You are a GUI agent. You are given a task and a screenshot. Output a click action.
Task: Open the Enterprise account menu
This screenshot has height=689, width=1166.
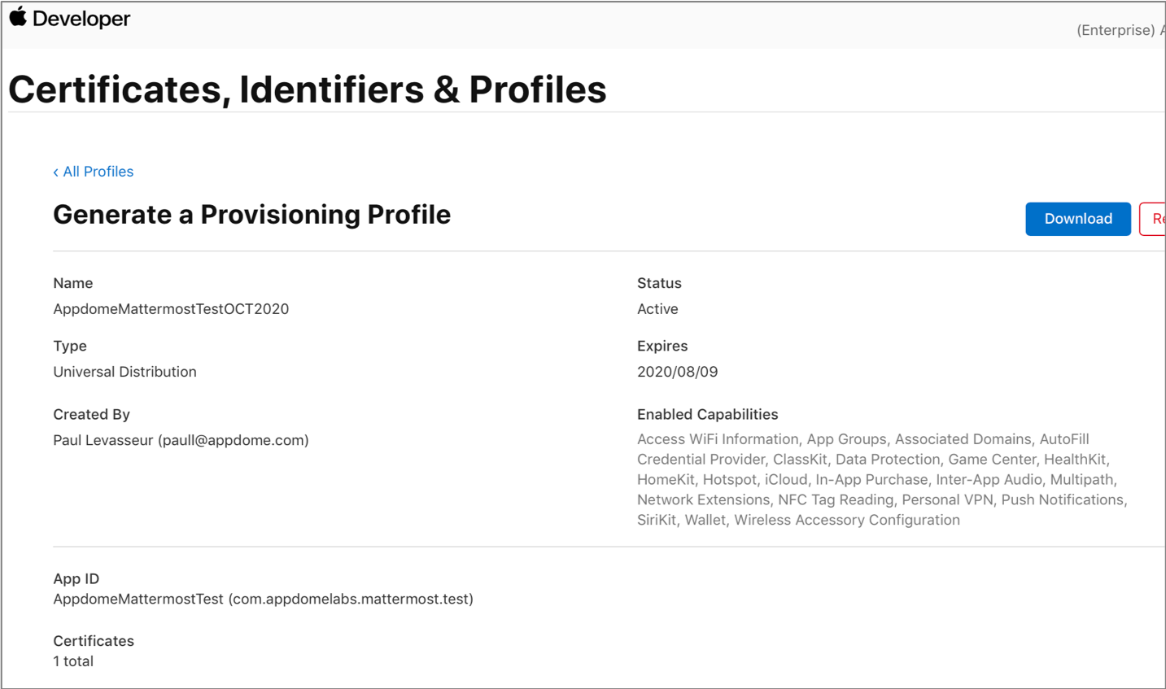click(1120, 30)
